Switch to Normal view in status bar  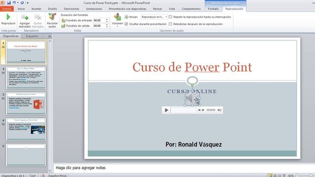(270, 176)
